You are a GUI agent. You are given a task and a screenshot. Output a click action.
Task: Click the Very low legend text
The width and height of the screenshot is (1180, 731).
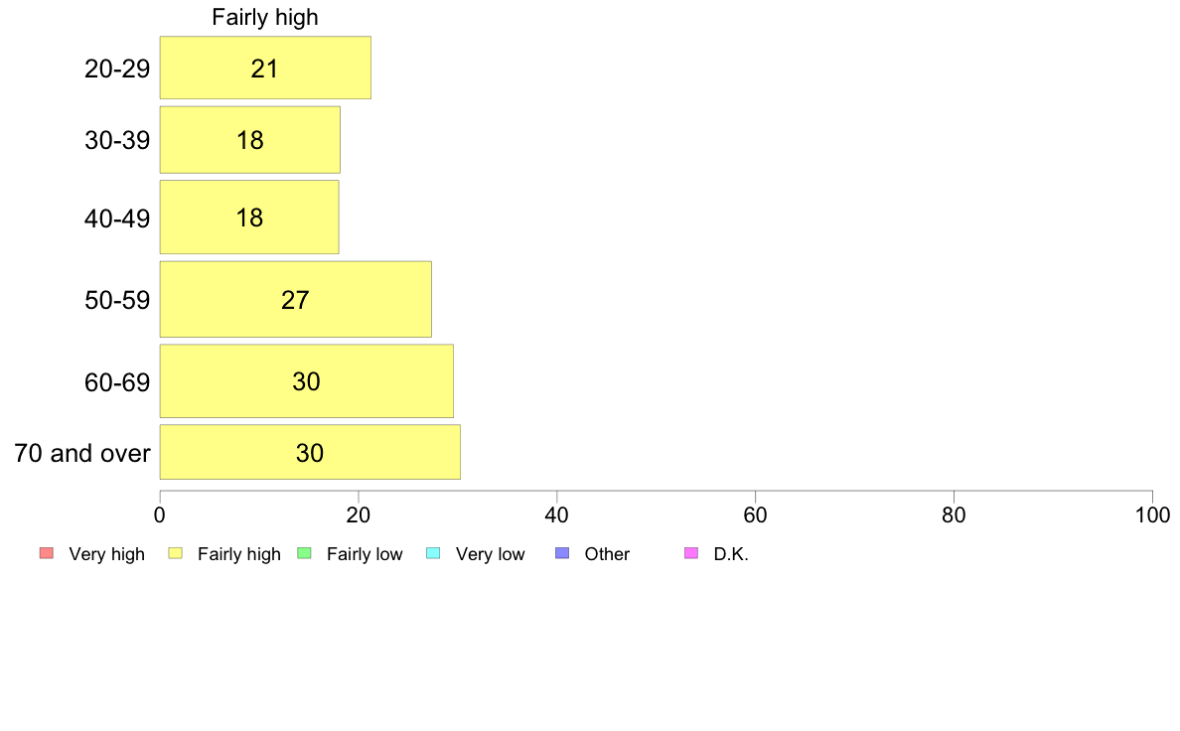pyautogui.click(x=490, y=554)
